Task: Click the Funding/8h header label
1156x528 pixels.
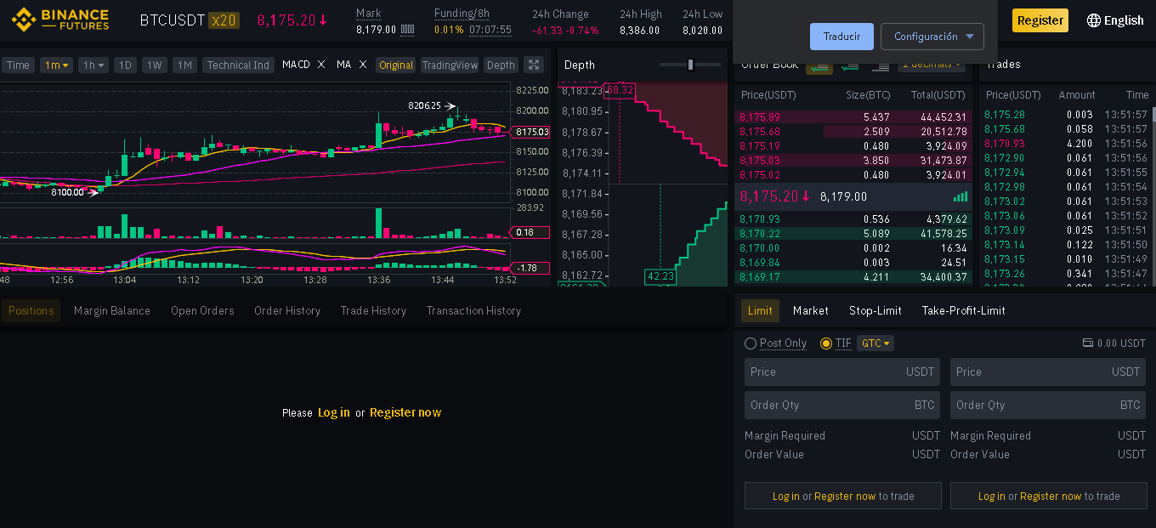Action: 462,14
